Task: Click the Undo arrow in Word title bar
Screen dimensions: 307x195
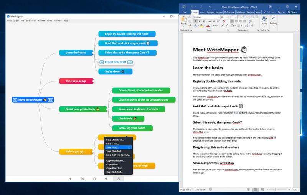Action: (x=192, y=7)
